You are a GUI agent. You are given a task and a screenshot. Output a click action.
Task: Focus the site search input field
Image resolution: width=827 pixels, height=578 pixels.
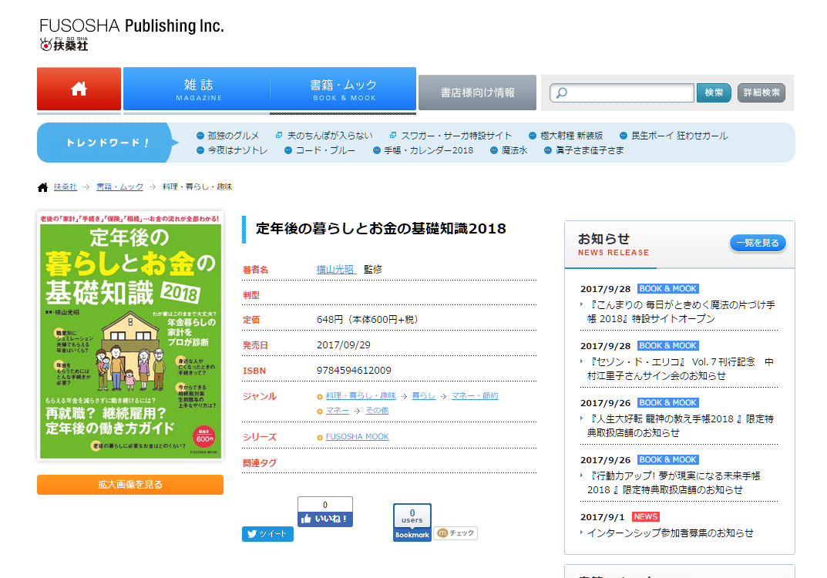click(x=622, y=92)
